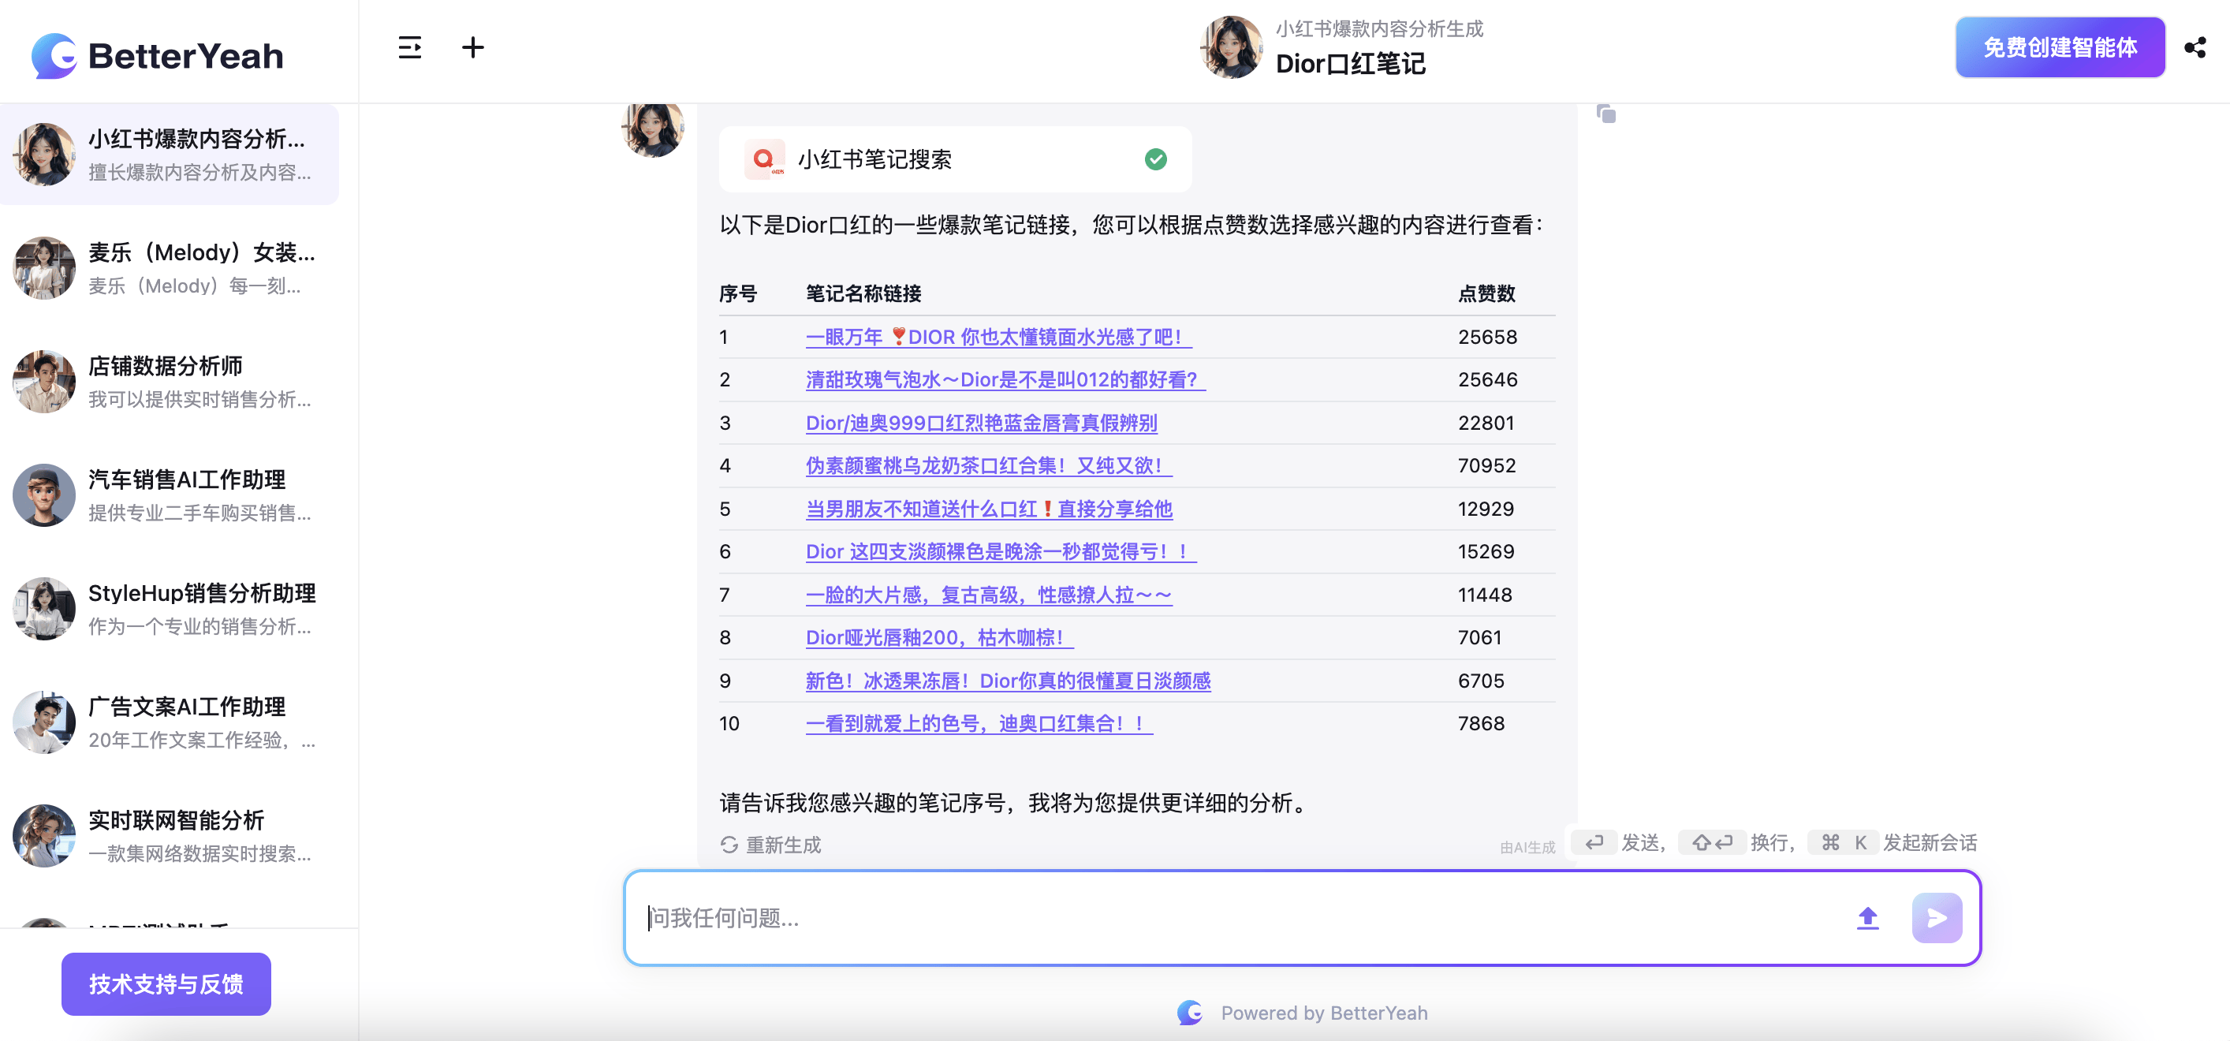Open link 新色！冰透果冻唇

click(1008, 680)
